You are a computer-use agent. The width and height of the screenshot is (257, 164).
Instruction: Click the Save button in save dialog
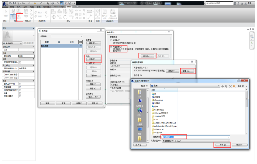click(222, 145)
